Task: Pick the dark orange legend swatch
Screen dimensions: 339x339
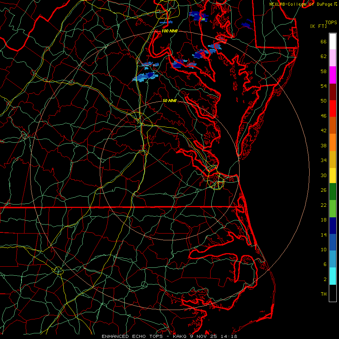Action: point(333,125)
